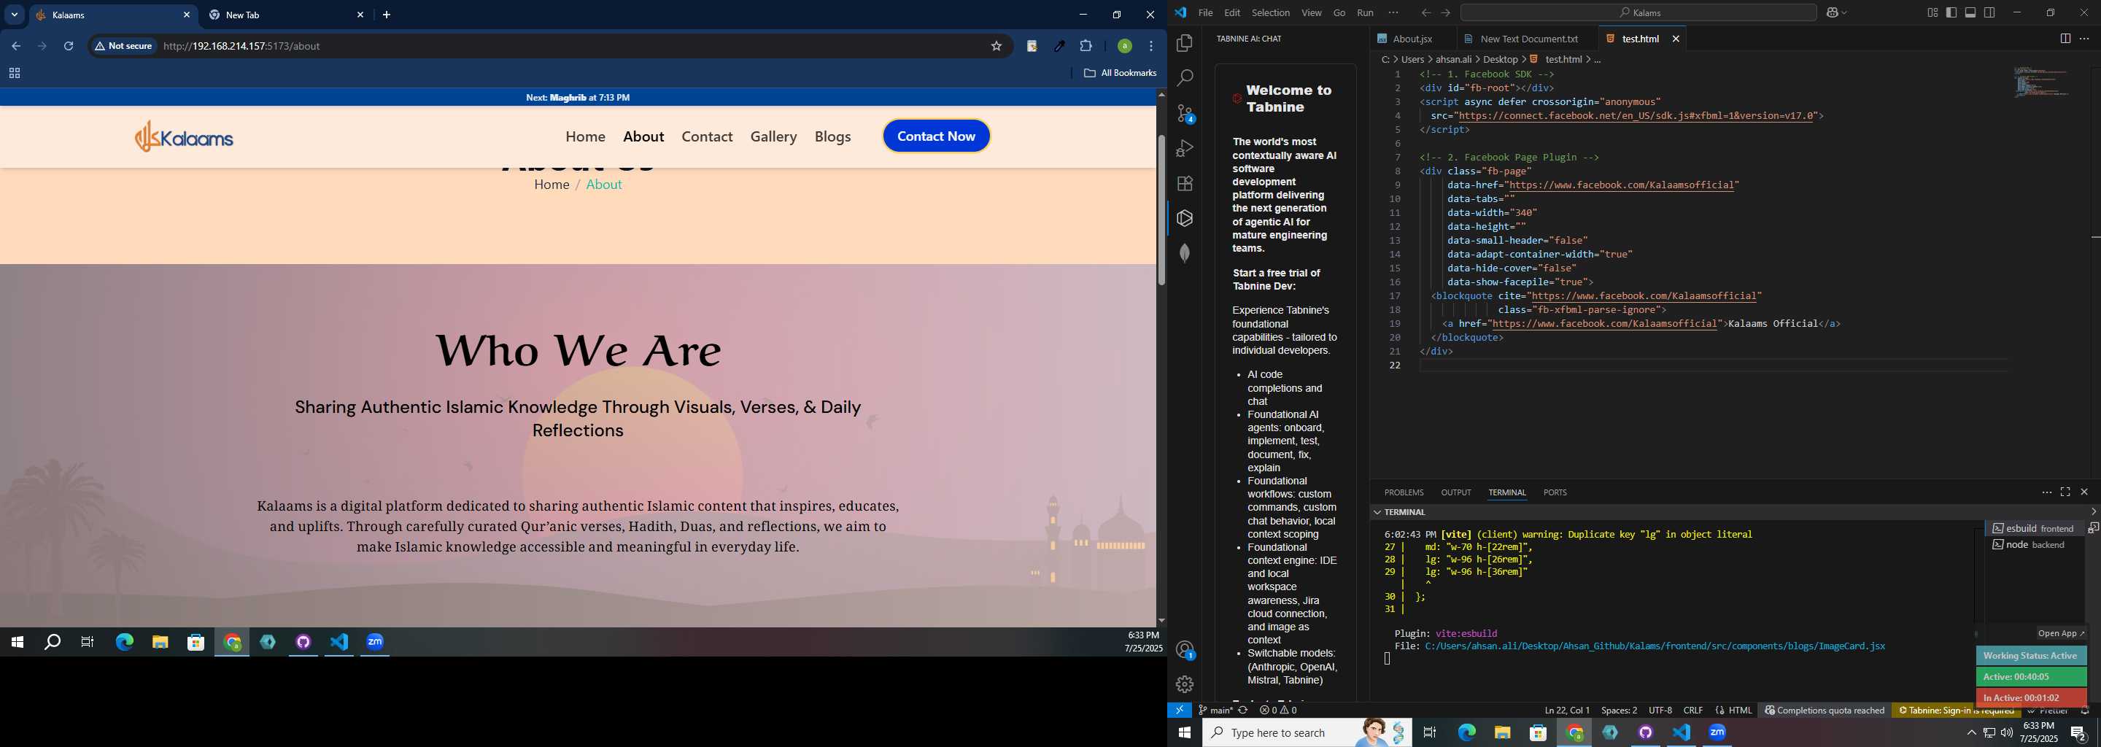Toggle VS Code primary side bar
Screen dimensions: 2101x747
[x=1951, y=13]
